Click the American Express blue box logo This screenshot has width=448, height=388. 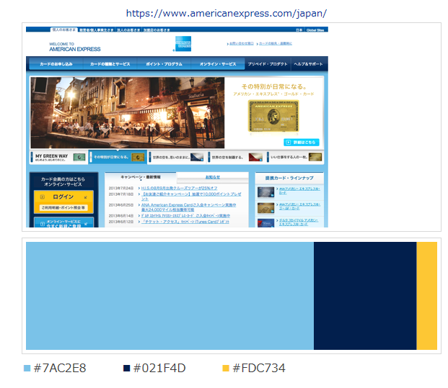click(x=183, y=44)
